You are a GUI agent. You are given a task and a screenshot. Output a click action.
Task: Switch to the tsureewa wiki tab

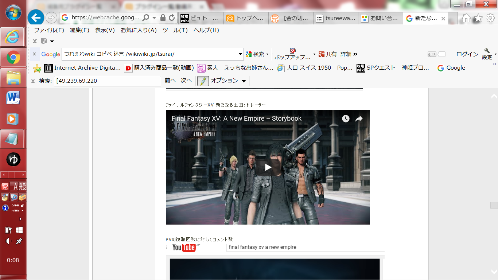click(x=335, y=18)
